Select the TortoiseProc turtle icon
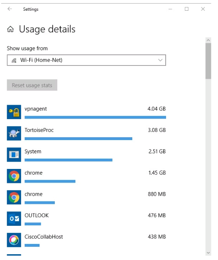This screenshot has width=218, height=260. point(14,134)
